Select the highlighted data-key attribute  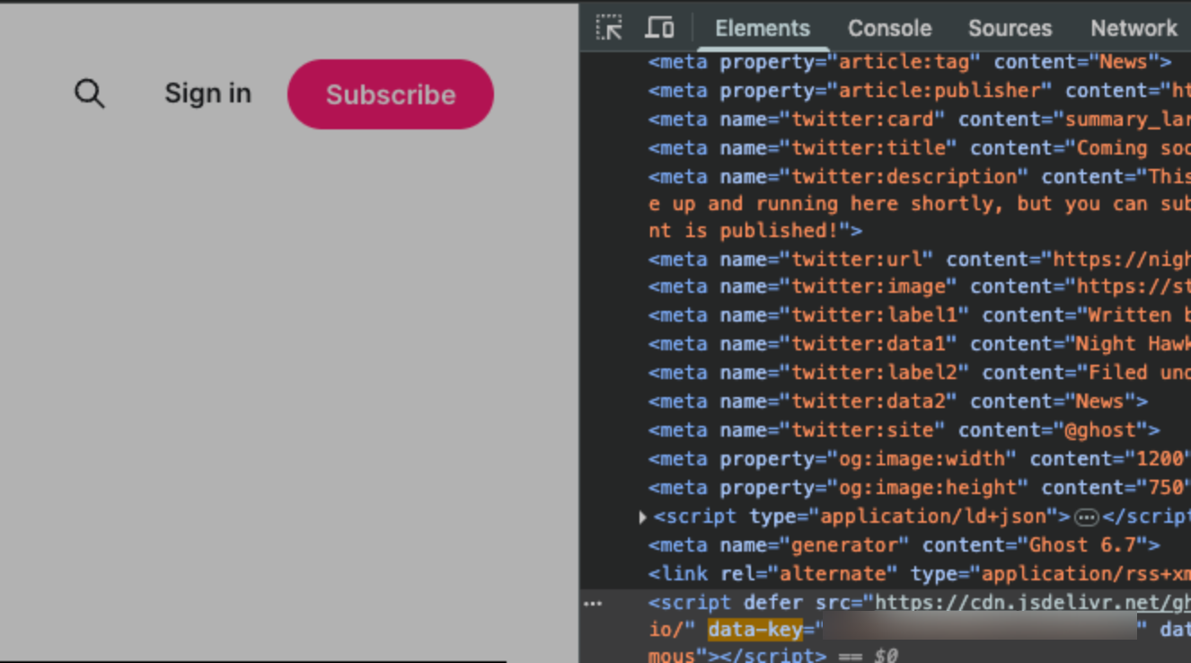[x=754, y=629]
